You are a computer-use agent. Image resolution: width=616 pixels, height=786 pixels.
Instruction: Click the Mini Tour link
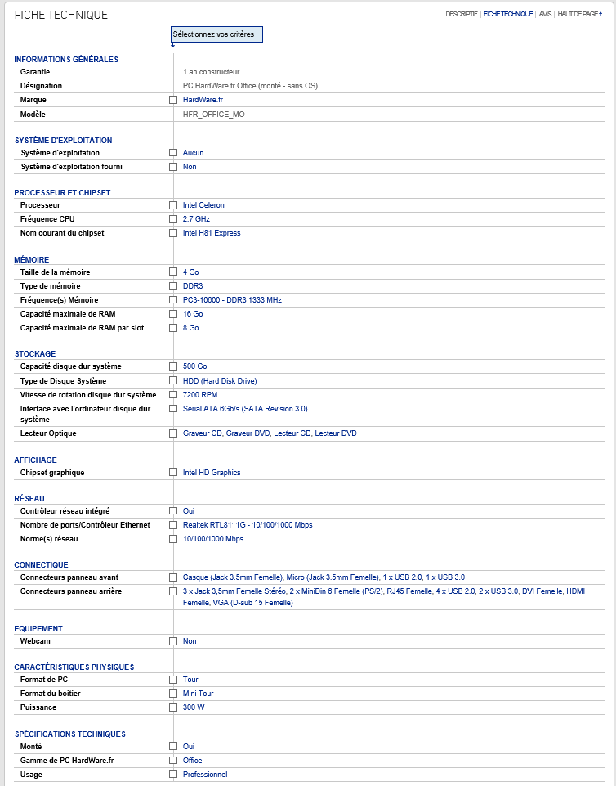199,694
